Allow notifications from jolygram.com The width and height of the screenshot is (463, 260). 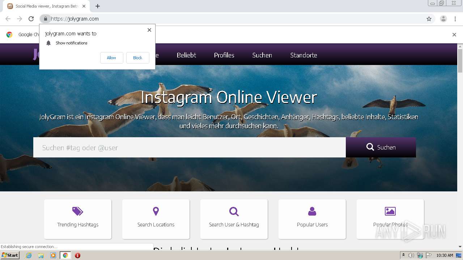pyautogui.click(x=111, y=58)
